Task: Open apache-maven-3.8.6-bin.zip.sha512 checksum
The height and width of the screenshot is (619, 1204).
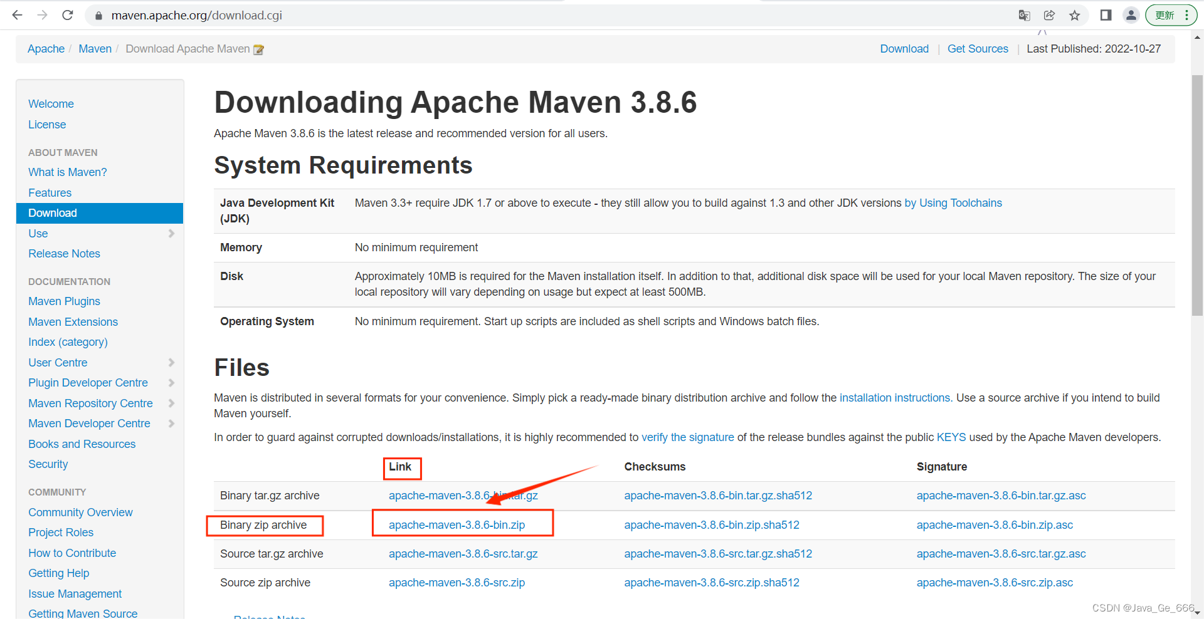Action: click(x=712, y=525)
